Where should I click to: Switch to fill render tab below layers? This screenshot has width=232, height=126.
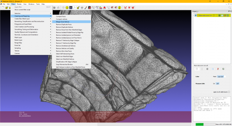click(x=212, y=69)
